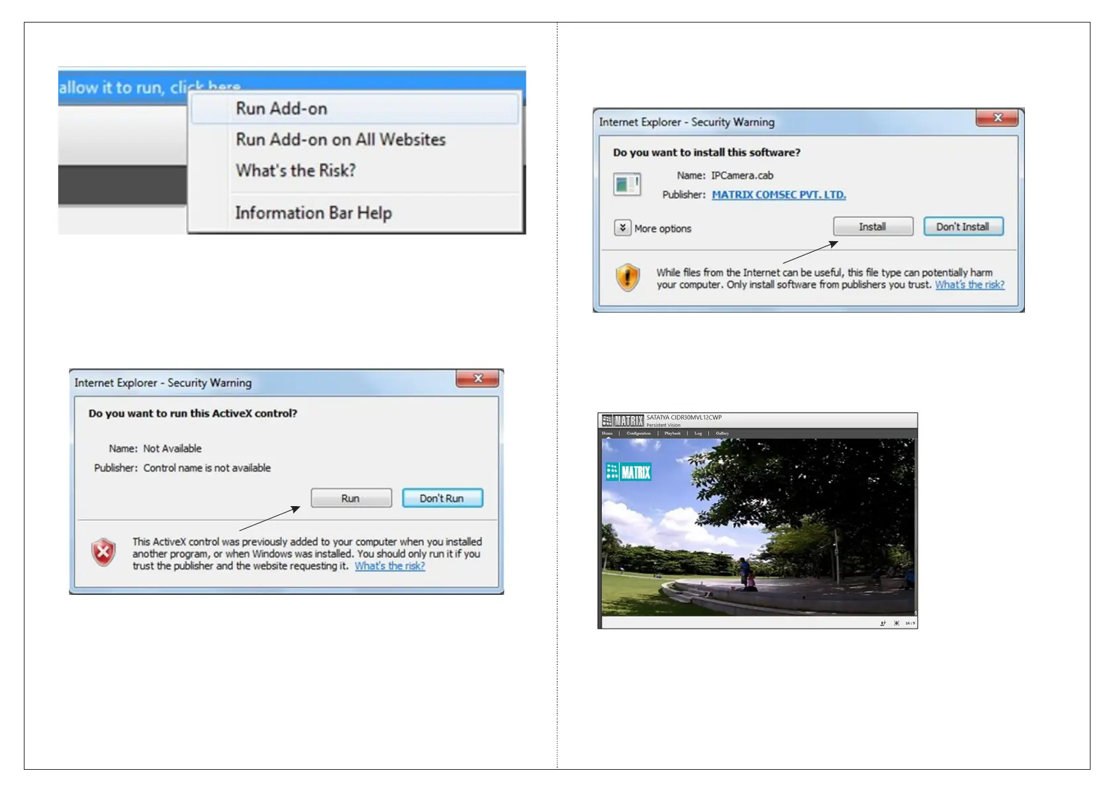Choose Run Add-on in the context menu
Image resolution: width=1115 pixels, height=789 pixels.
354,109
